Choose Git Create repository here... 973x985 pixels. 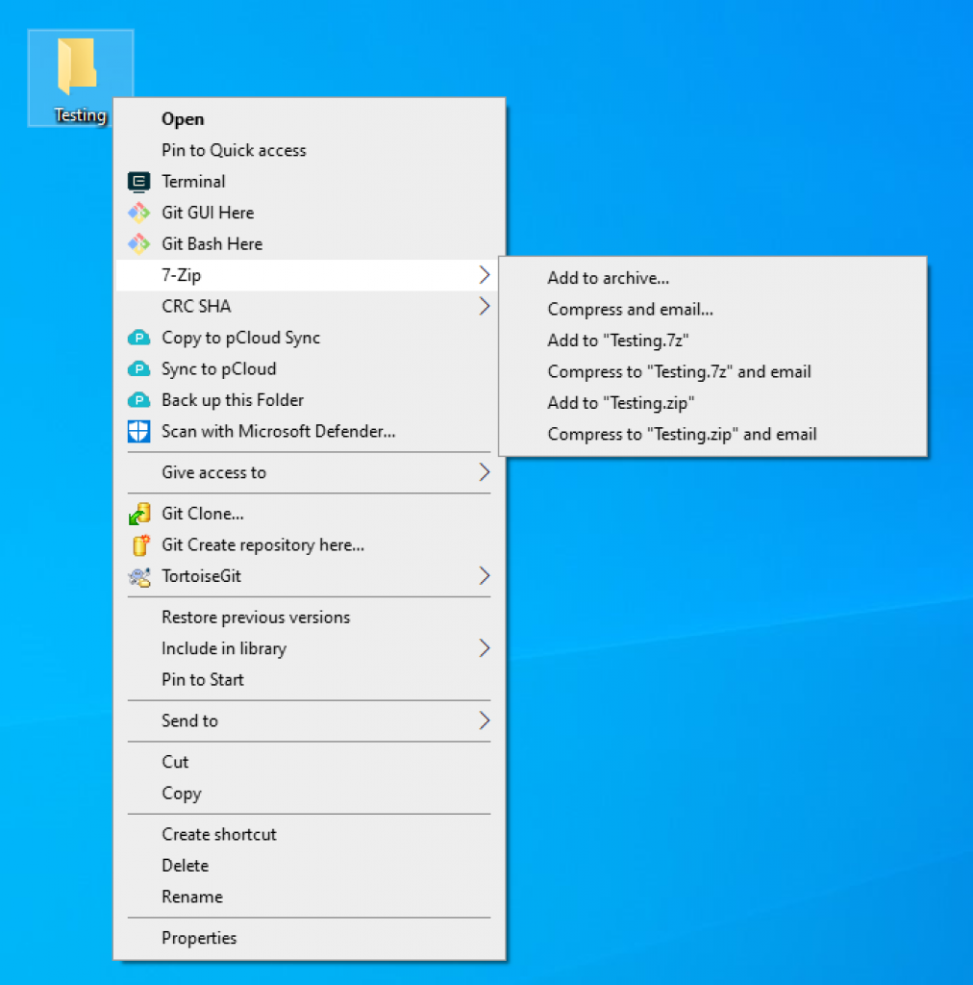(x=310, y=545)
